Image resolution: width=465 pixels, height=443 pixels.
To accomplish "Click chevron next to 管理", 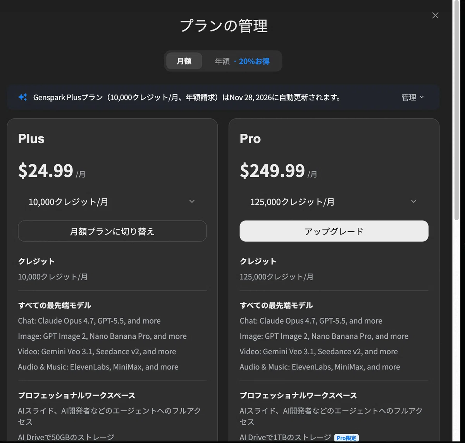I will (422, 97).
